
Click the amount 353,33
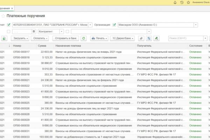coord(48,75)
